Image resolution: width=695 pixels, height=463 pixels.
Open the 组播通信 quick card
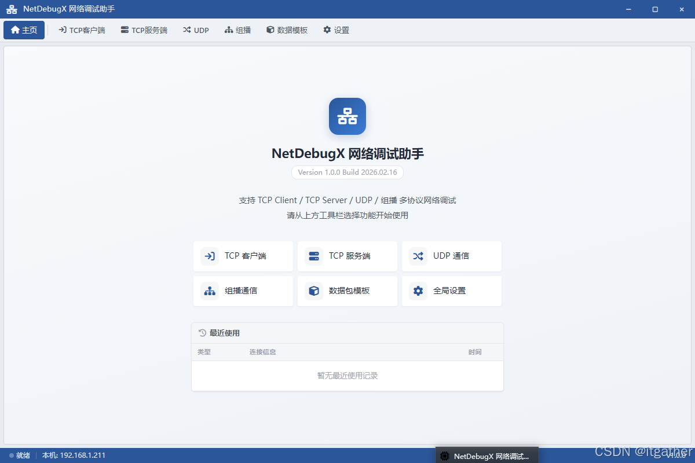click(243, 291)
